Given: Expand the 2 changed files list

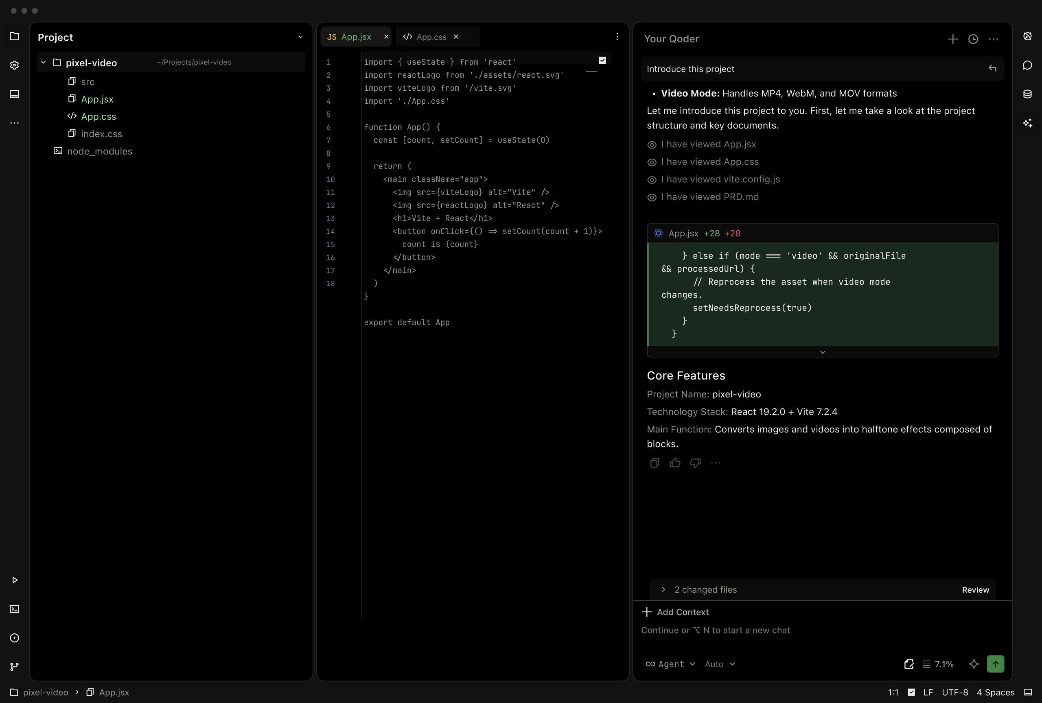Looking at the screenshot, I should coord(663,589).
